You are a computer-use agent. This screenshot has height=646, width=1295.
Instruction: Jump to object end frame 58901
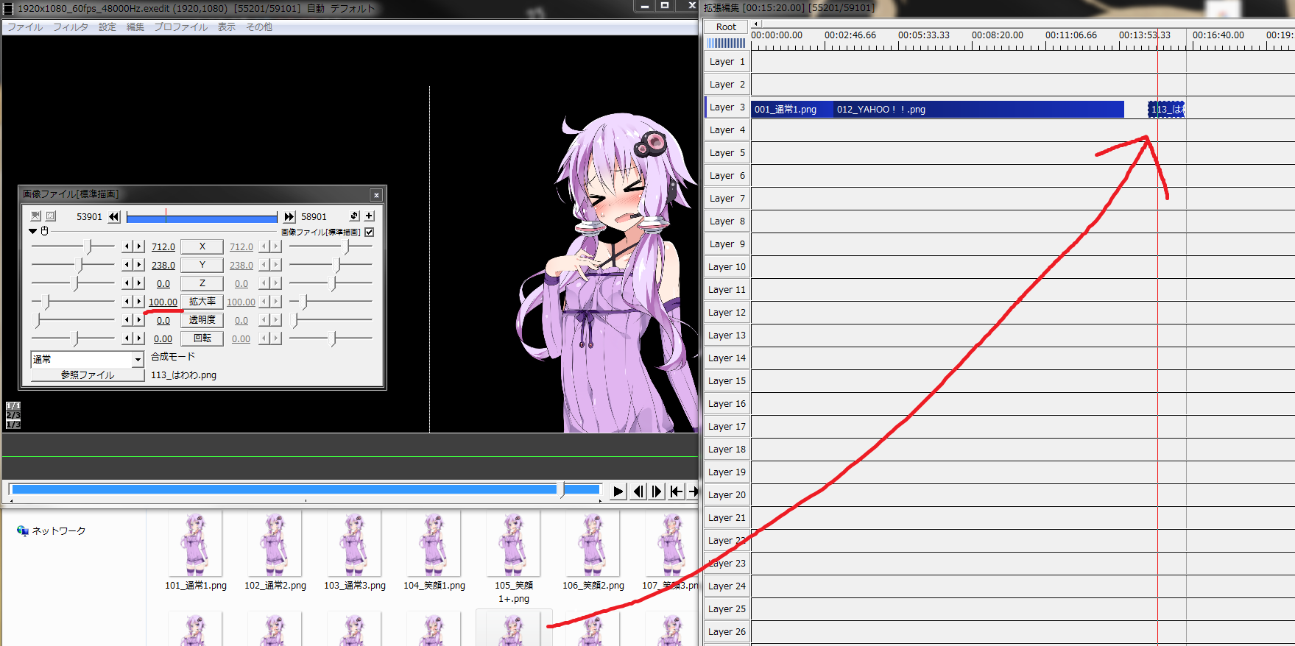[289, 216]
